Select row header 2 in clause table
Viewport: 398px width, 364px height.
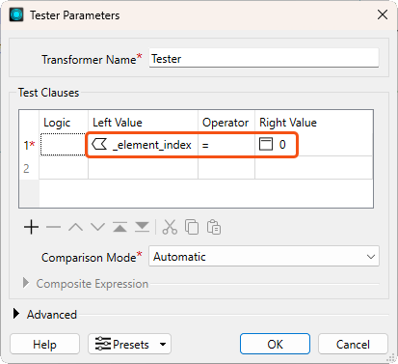pos(29,168)
